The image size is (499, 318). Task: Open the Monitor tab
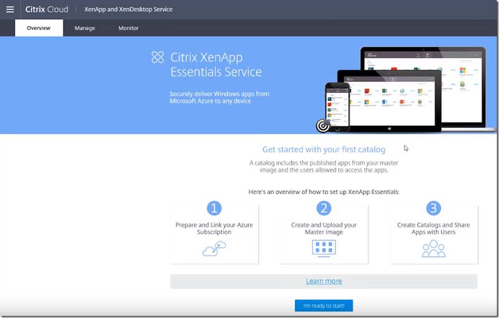128,28
